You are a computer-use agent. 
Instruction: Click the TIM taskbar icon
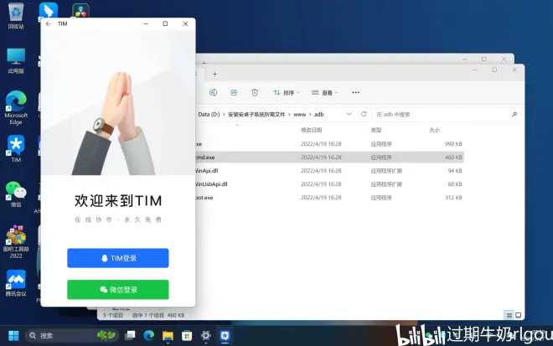coord(225,335)
